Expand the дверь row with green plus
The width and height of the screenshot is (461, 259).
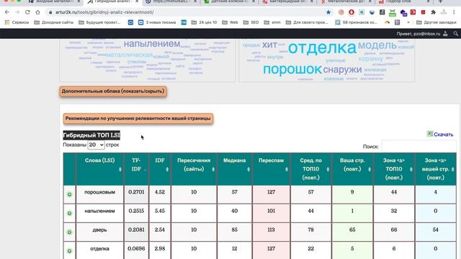click(x=69, y=232)
